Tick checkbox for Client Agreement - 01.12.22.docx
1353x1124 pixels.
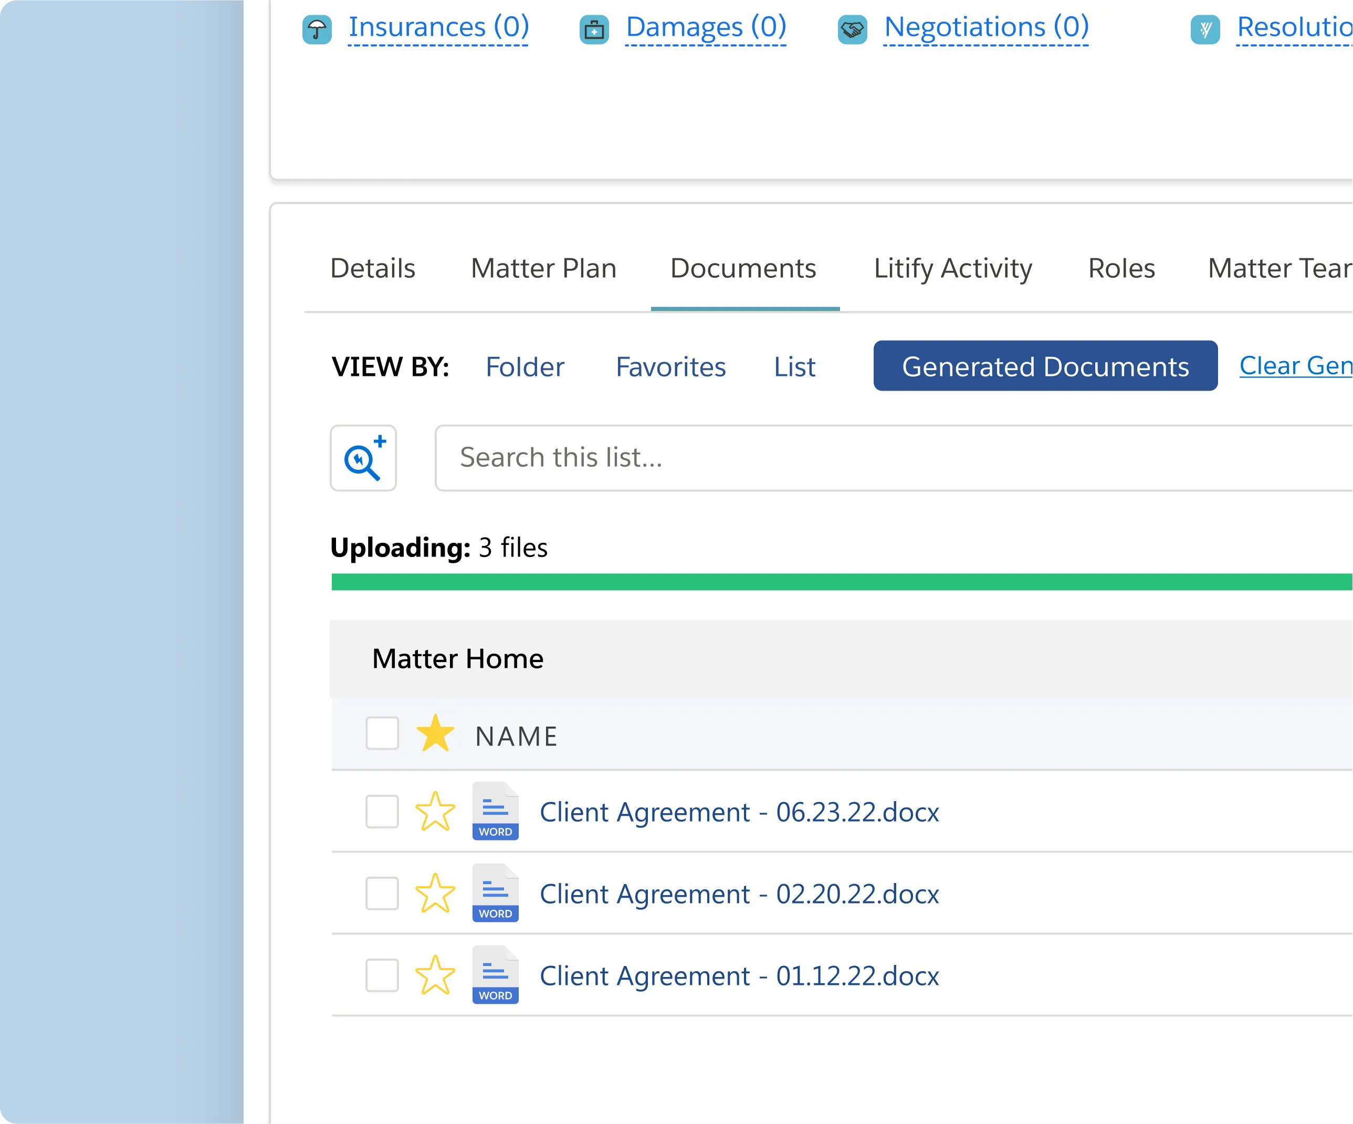pyautogui.click(x=382, y=974)
